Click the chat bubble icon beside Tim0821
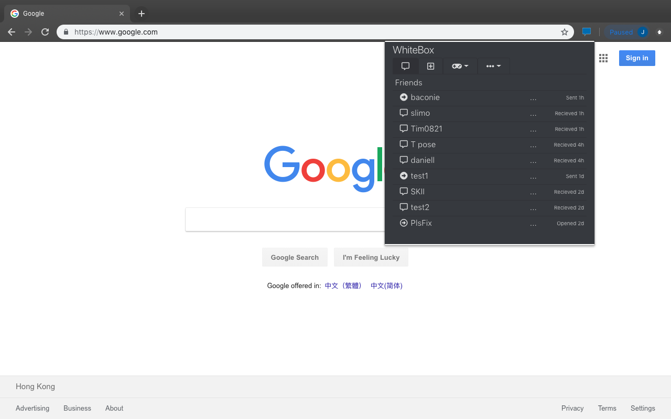Screen dimensions: 671x419 404,129
